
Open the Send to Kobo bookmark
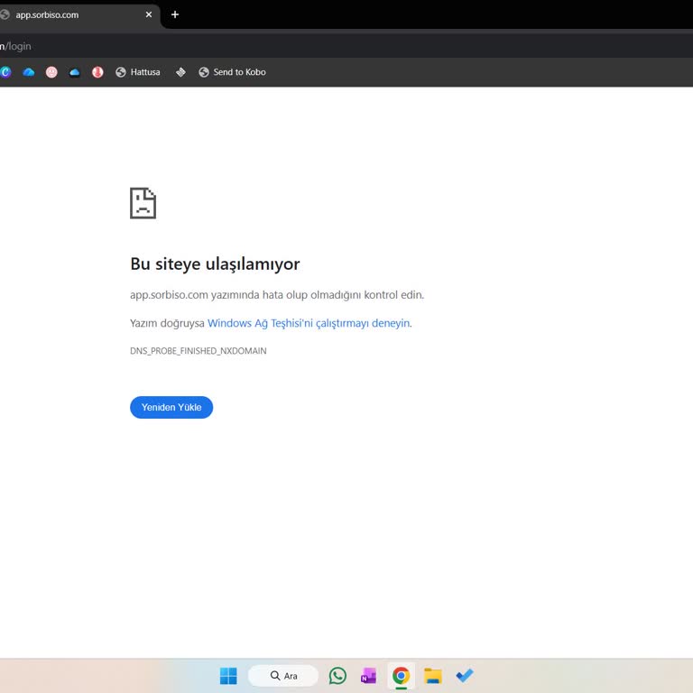click(233, 72)
